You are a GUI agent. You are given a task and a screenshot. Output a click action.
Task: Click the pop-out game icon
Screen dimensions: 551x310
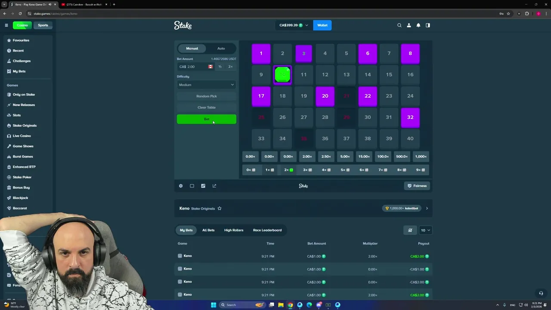coord(214,186)
